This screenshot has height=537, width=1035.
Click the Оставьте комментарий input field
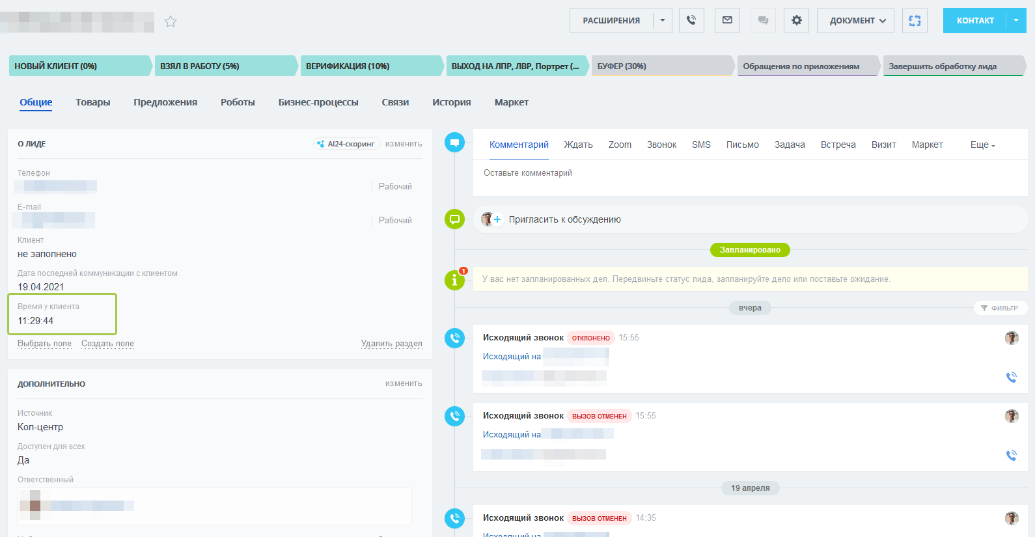pyautogui.click(x=749, y=173)
